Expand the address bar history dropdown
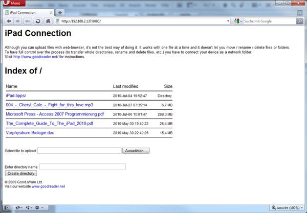The width and height of the screenshot is (307, 213). tap(228, 21)
